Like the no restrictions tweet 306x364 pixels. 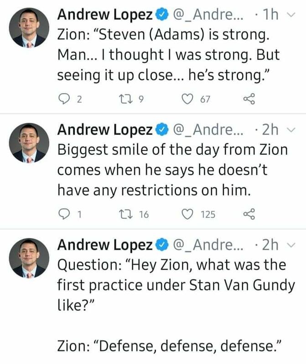(x=188, y=214)
